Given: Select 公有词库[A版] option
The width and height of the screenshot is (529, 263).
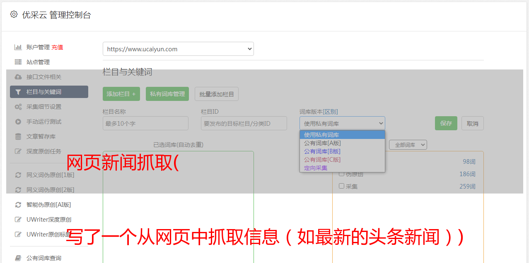Looking at the screenshot, I should pyautogui.click(x=342, y=143).
